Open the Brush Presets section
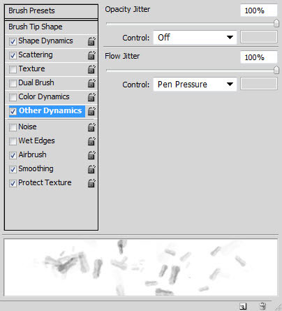 [x=51, y=11]
